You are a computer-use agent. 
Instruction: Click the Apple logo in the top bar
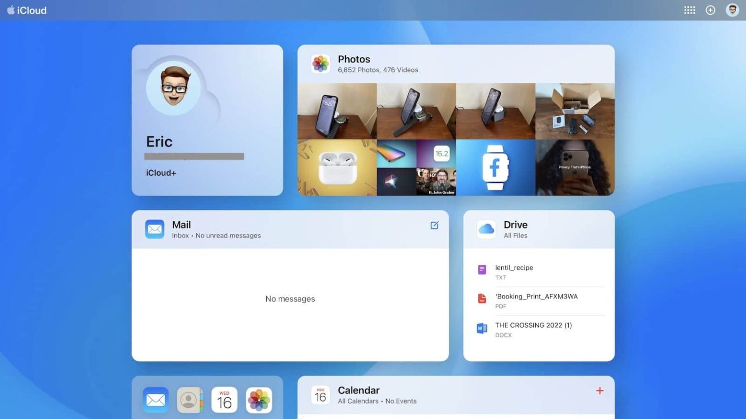point(11,10)
